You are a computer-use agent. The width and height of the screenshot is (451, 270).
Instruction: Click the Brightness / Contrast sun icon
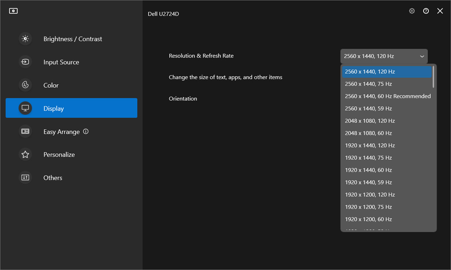pyautogui.click(x=25, y=39)
